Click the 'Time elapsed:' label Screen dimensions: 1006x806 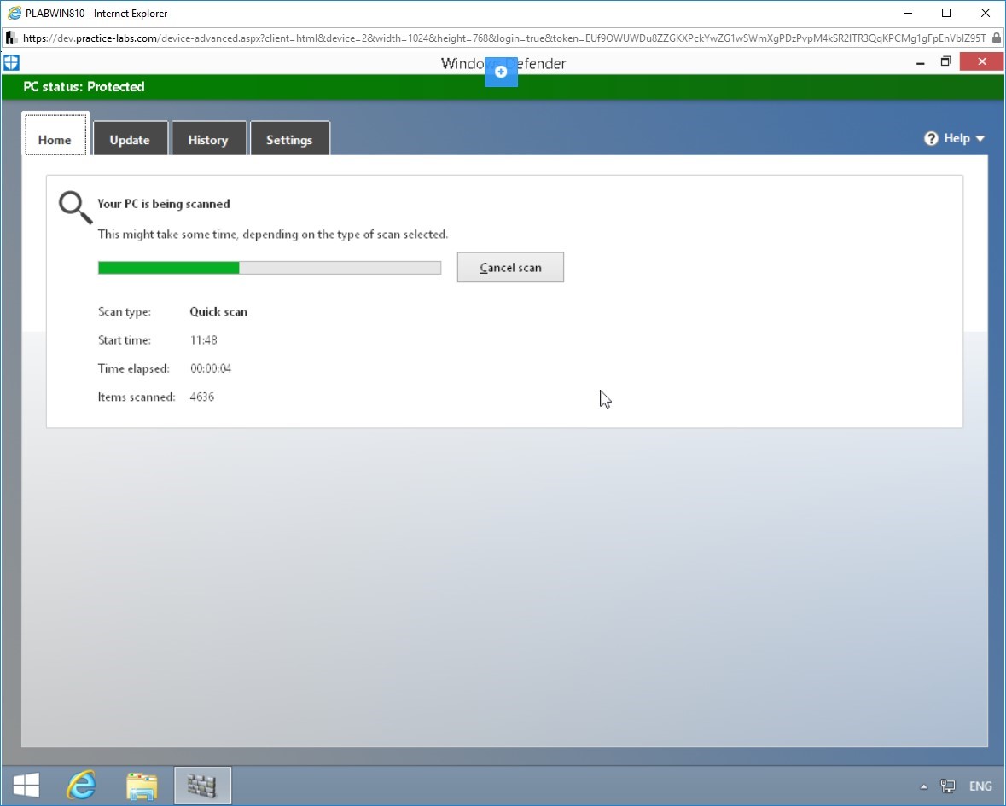(x=133, y=368)
